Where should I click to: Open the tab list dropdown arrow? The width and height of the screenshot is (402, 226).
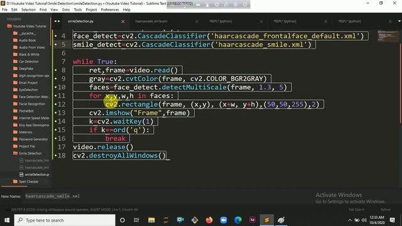click(x=399, y=21)
